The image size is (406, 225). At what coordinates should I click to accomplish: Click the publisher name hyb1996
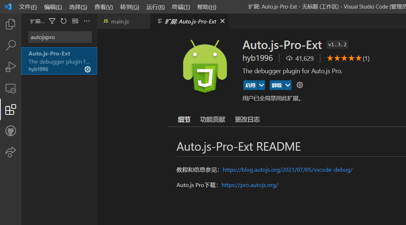257,58
